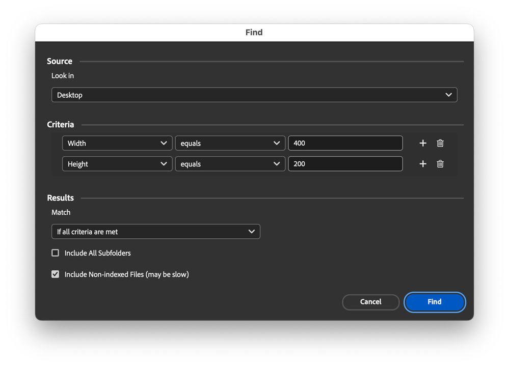Change equals operator for Height row
509x367 pixels.
click(x=230, y=164)
